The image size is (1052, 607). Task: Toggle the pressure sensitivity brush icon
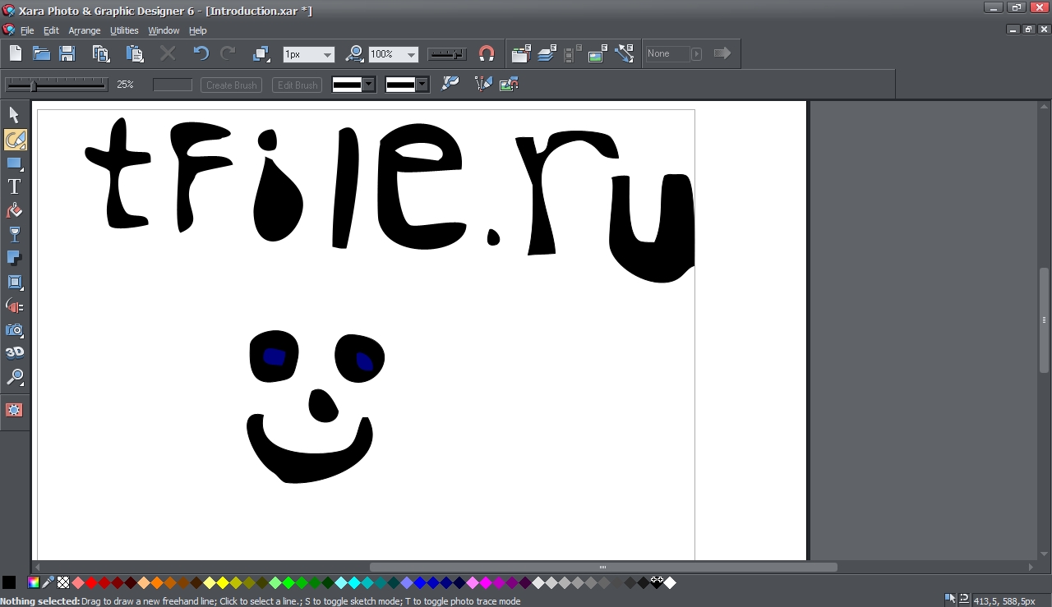[450, 84]
